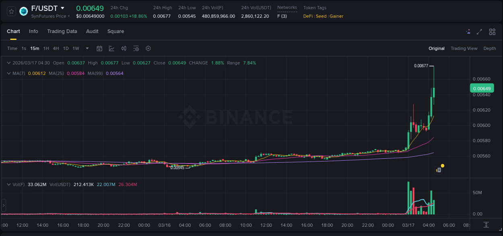Click the news icon with yellow notification dot
The width and height of the screenshot is (503, 236).
coord(439,169)
